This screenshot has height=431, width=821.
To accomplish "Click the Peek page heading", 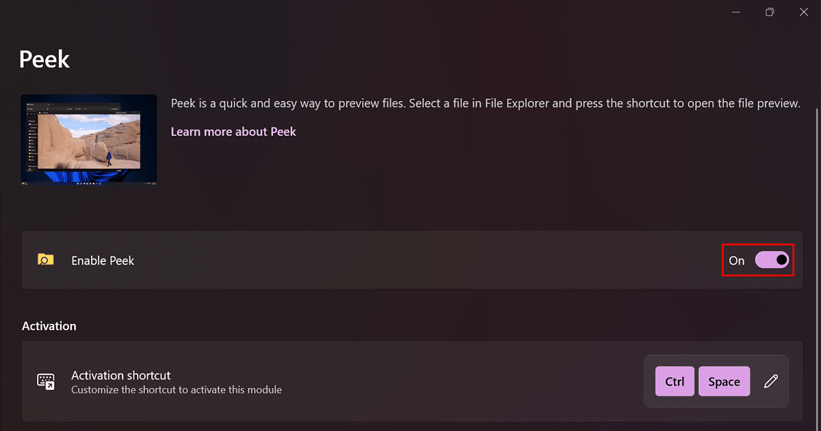I will pos(44,60).
